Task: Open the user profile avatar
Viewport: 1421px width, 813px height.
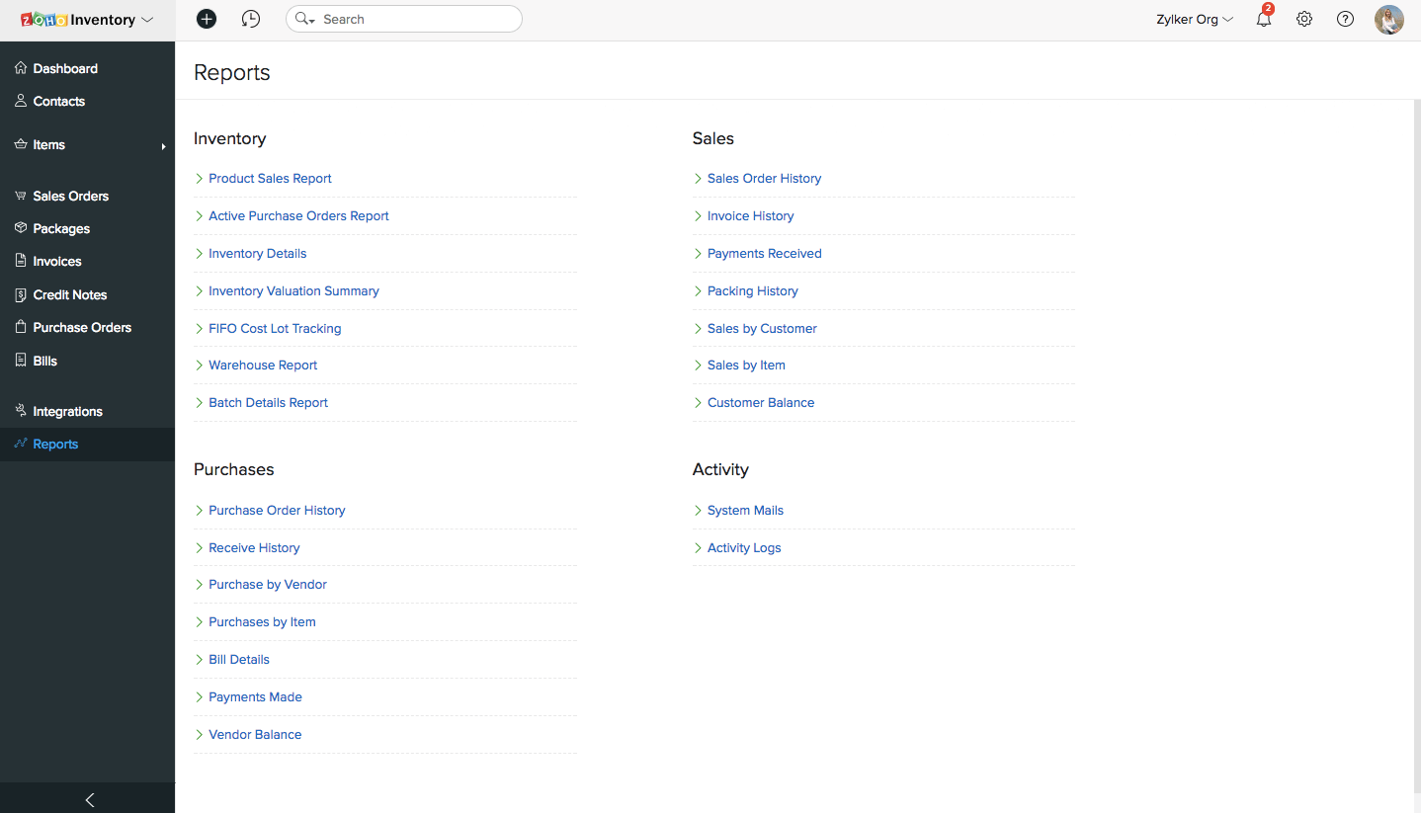Action: (x=1388, y=20)
